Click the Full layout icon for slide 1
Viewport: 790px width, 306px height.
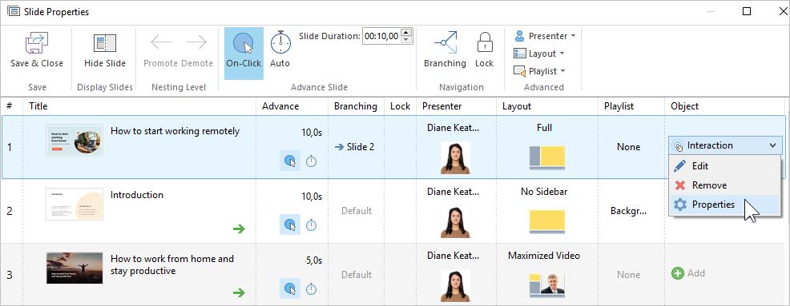point(546,157)
